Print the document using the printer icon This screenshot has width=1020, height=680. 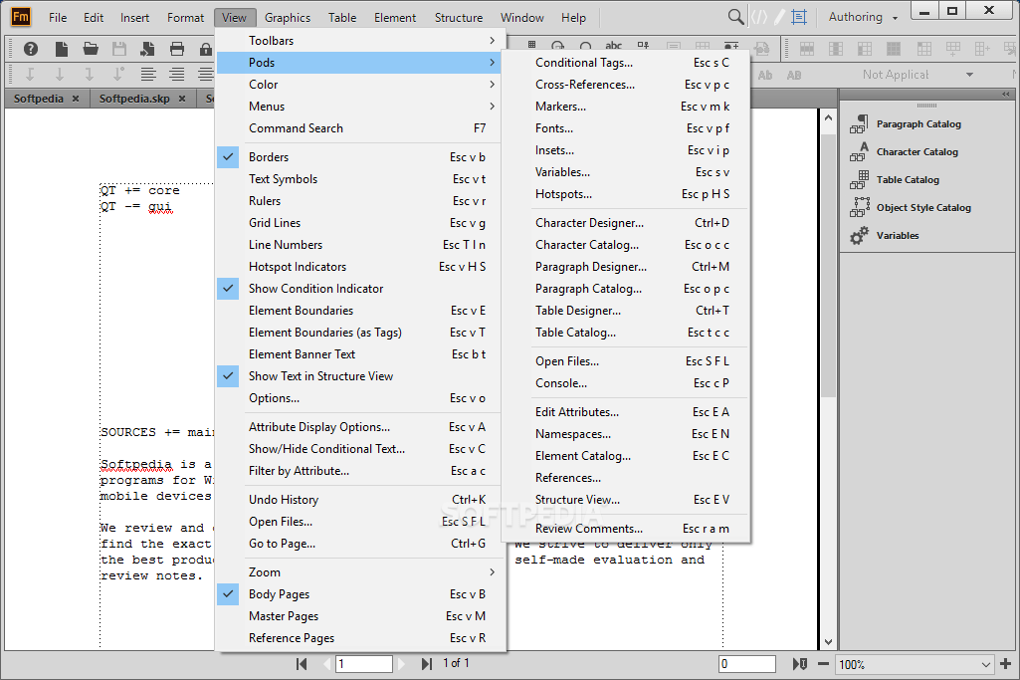tap(177, 48)
